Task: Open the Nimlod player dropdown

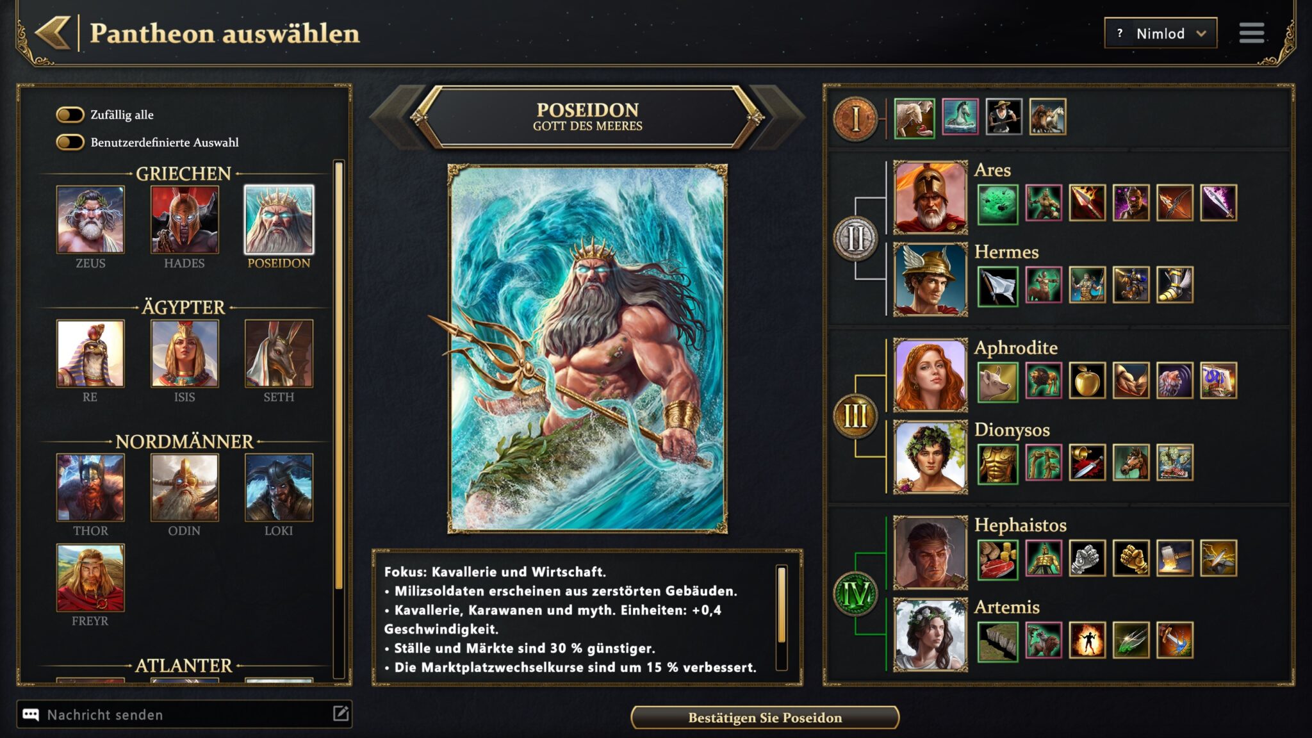Action: click(x=1160, y=33)
